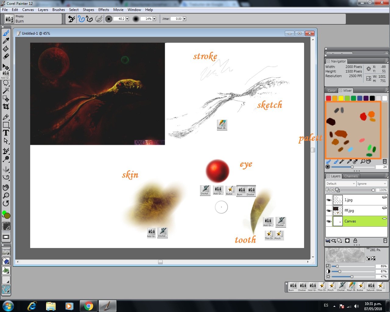Image resolution: width=390 pixels, height=312 pixels.
Task: Clear the Mixer pad with the trash icon
Action: pyautogui.click(x=385, y=161)
